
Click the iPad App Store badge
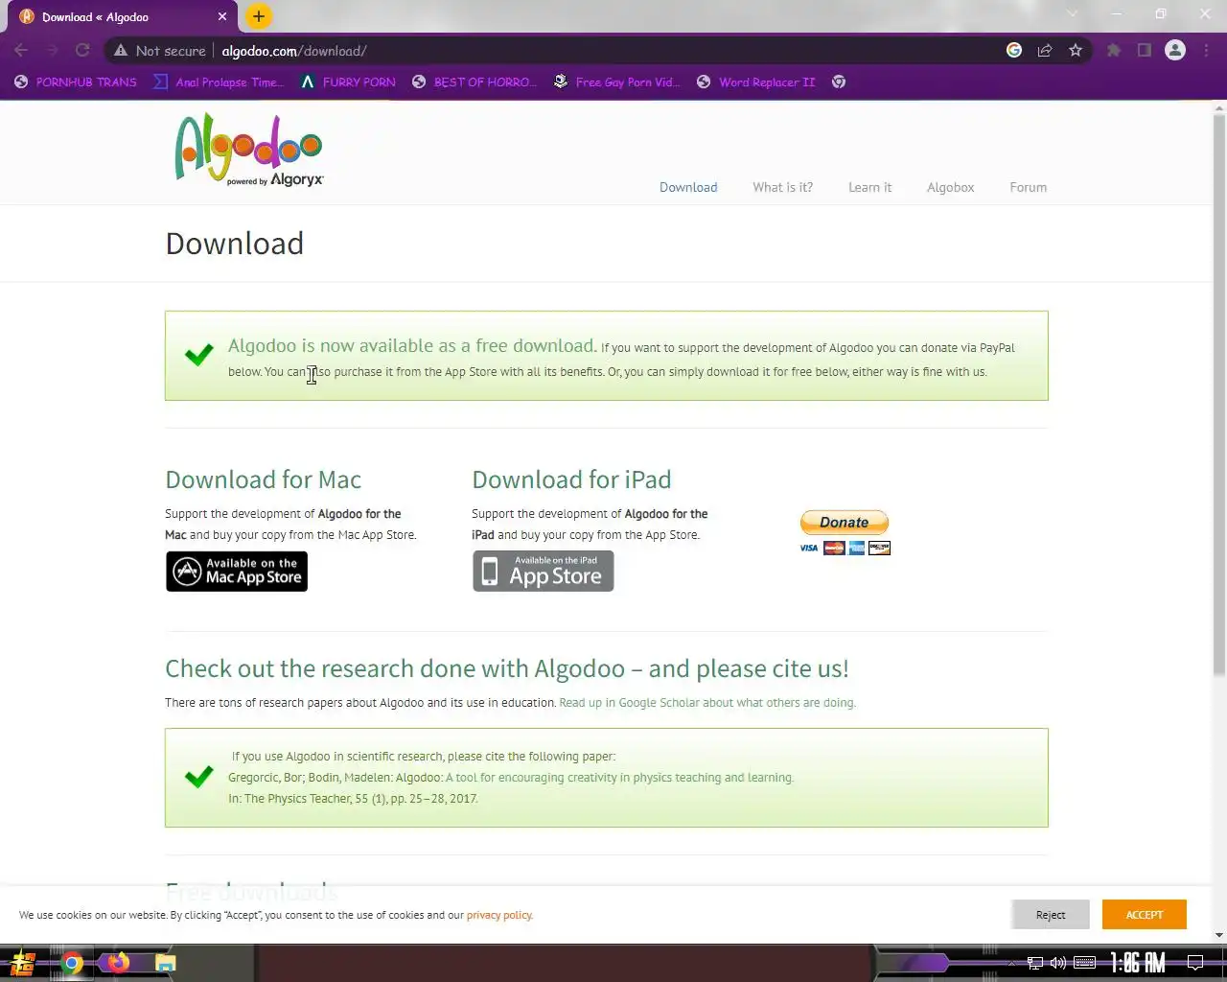543,572
